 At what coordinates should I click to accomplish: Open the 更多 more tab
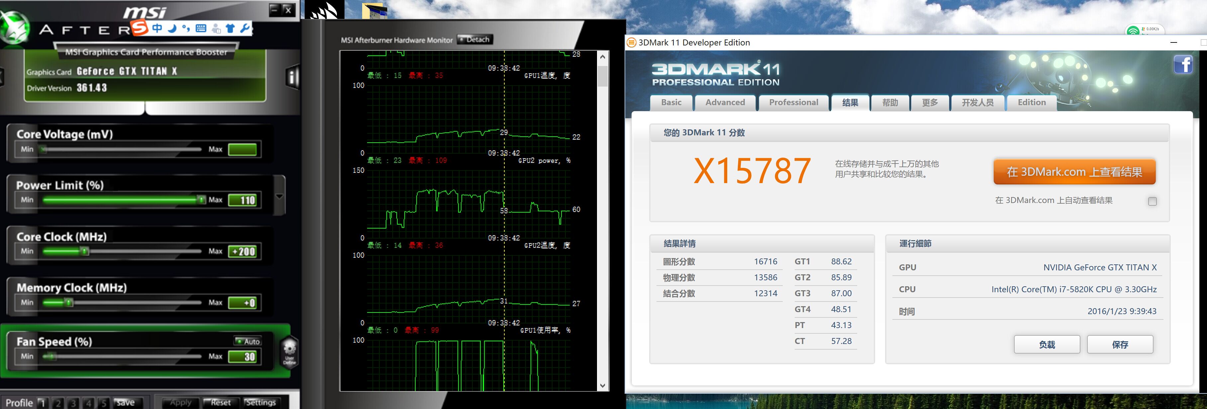(x=930, y=102)
